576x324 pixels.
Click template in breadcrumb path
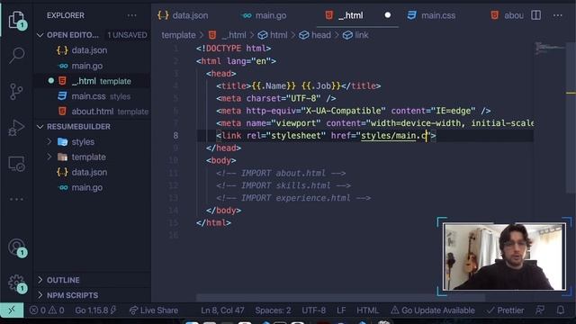(x=178, y=35)
